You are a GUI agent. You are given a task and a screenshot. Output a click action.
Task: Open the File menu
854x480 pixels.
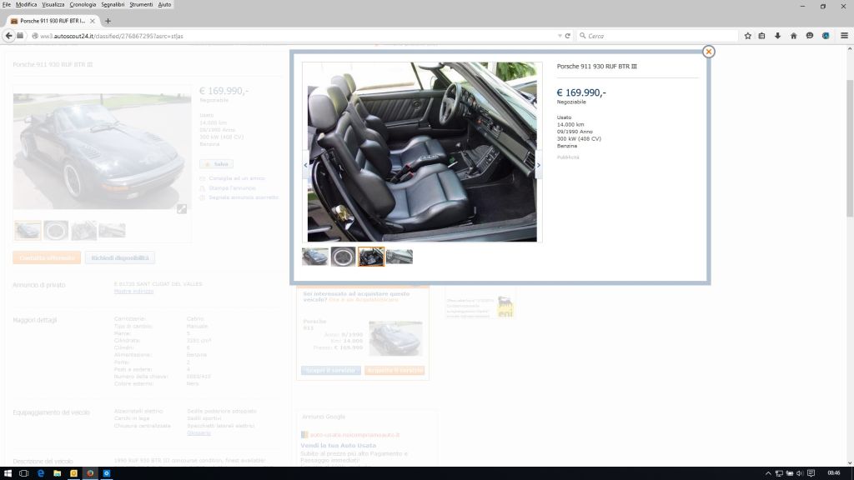[x=7, y=4]
